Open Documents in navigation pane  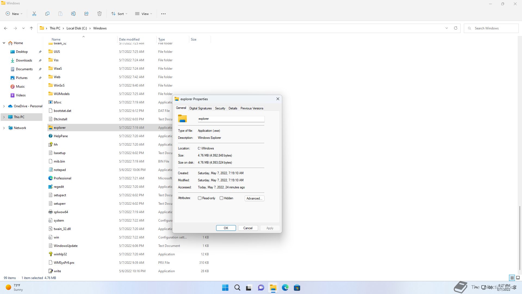(x=24, y=69)
